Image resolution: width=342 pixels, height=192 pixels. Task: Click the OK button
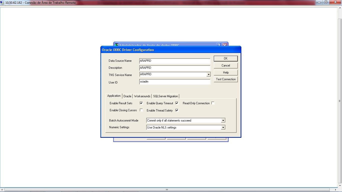point(226,58)
